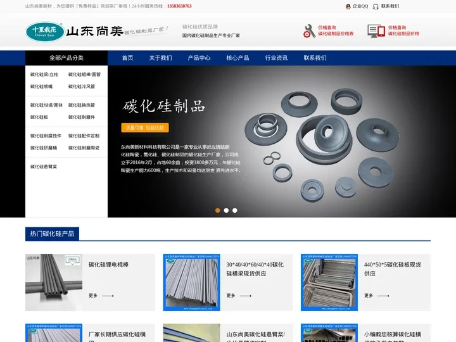Select category 碳化硅梁/立柱
Screen dimensions: 456x342
click(44, 75)
